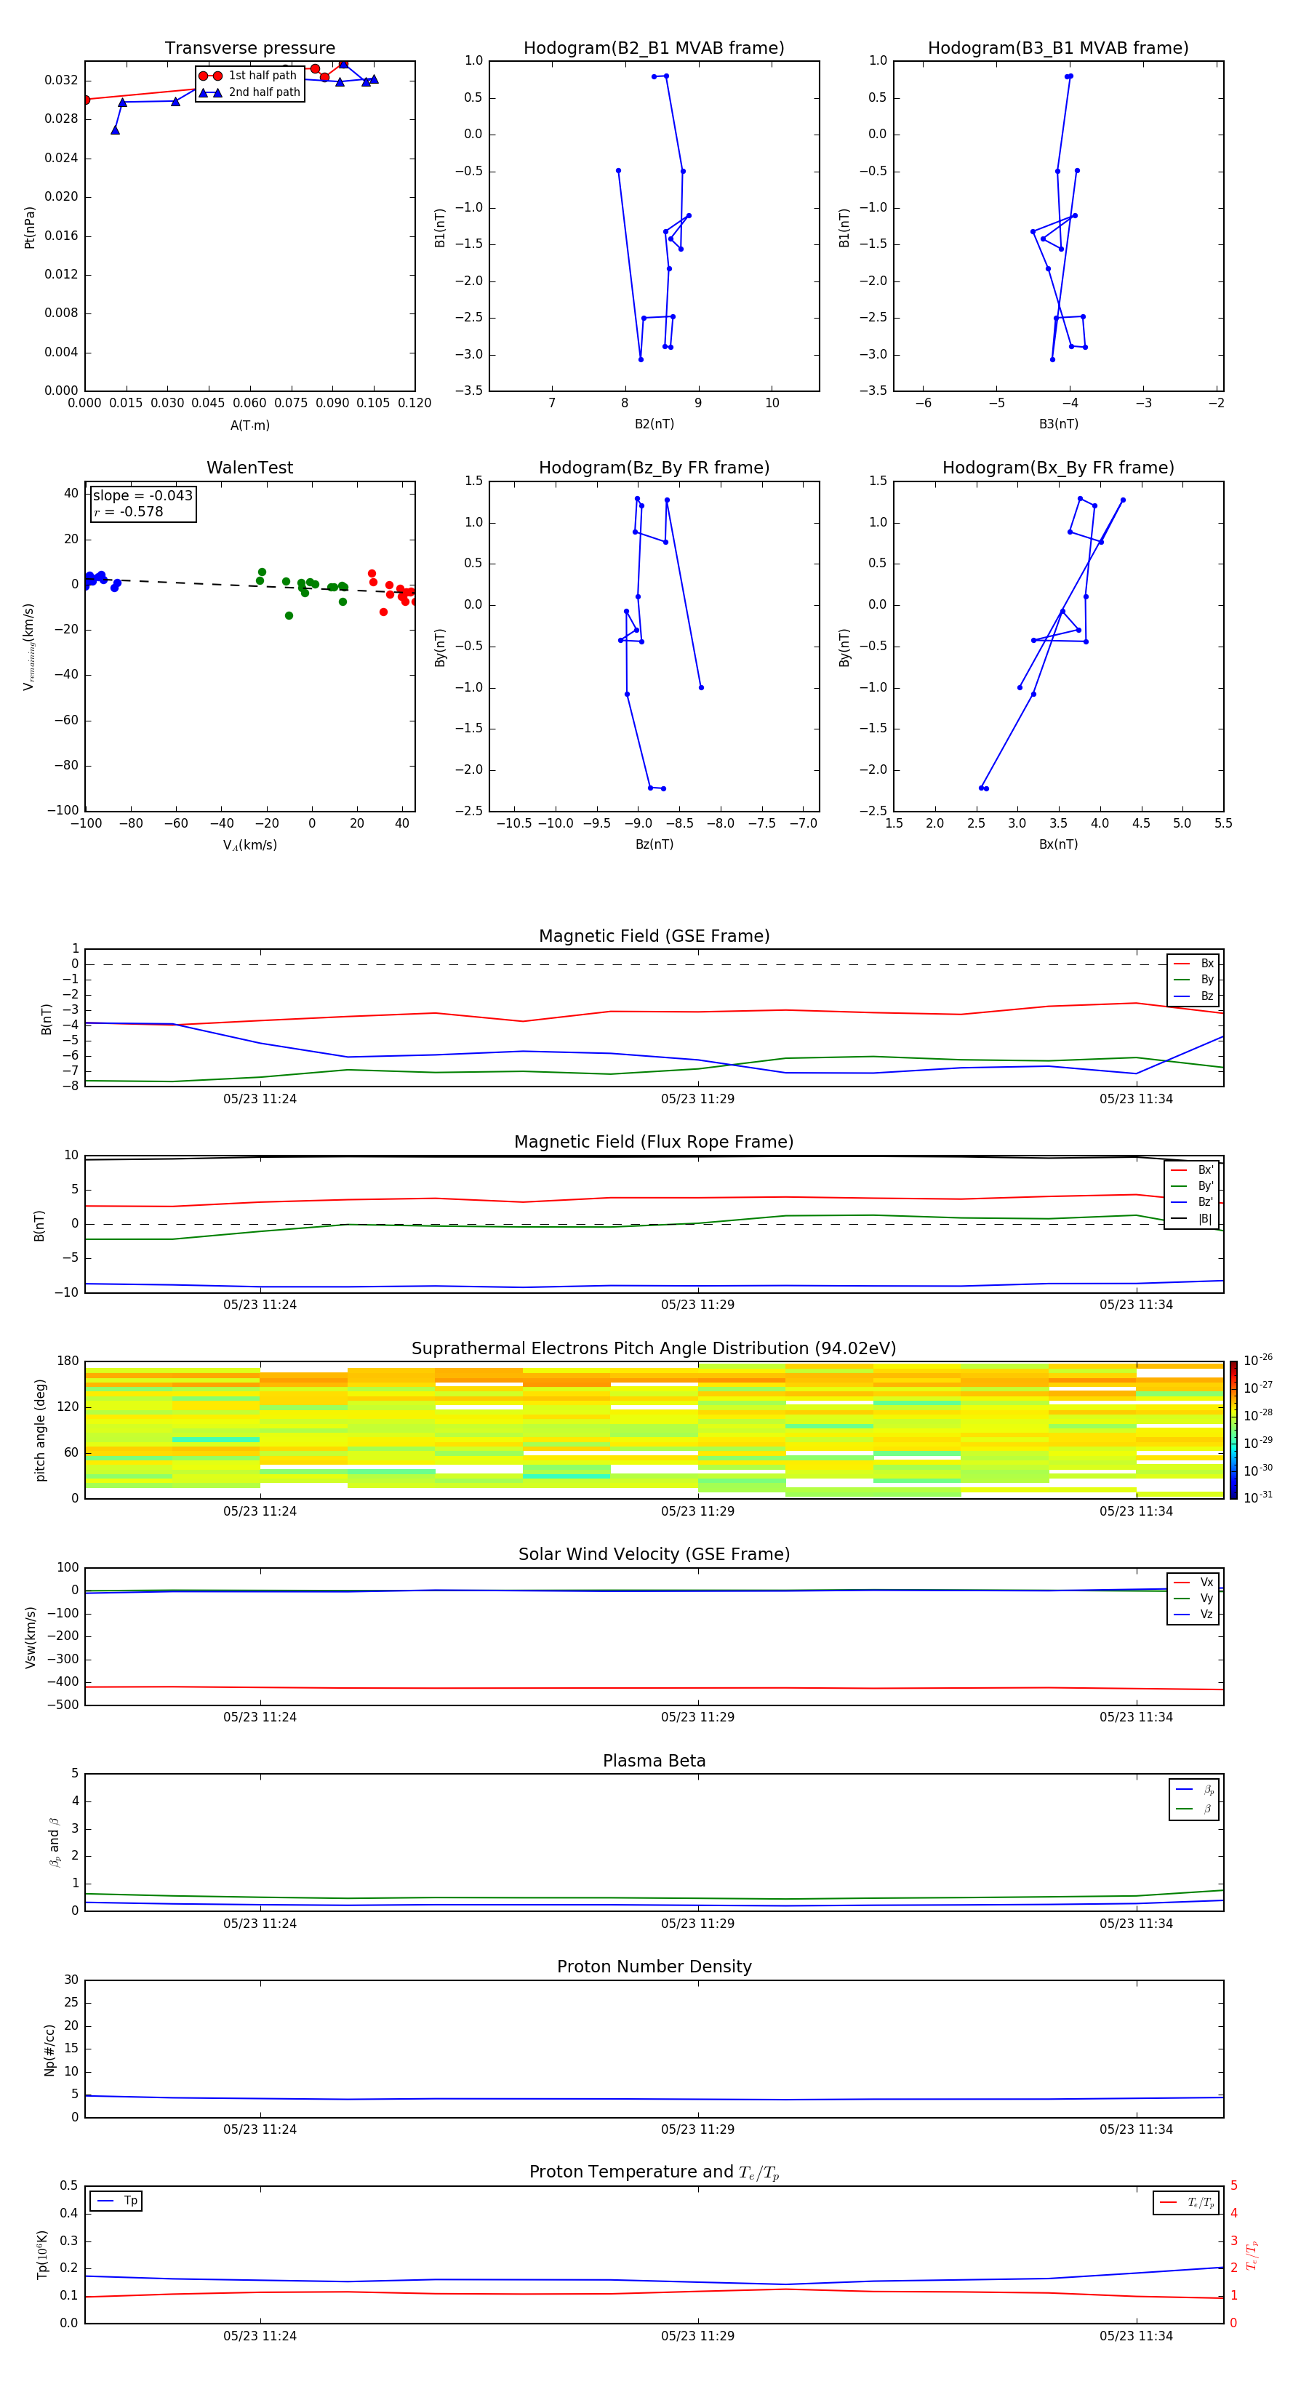Select the Vx legend entry
1309x2400 pixels.
1194,1582
